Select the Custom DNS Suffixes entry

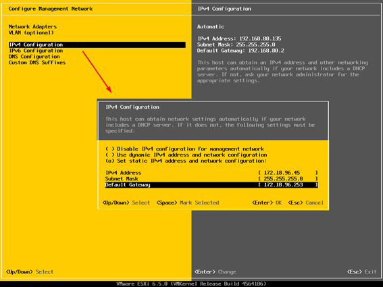tap(37, 63)
